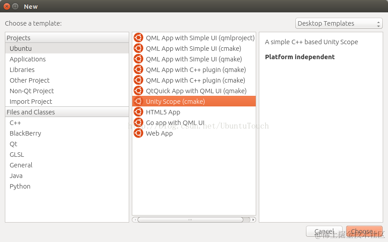The width and height of the screenshot is (388, 242).
Task: Select the GLSL file category
Action: [x=67, y=155]
